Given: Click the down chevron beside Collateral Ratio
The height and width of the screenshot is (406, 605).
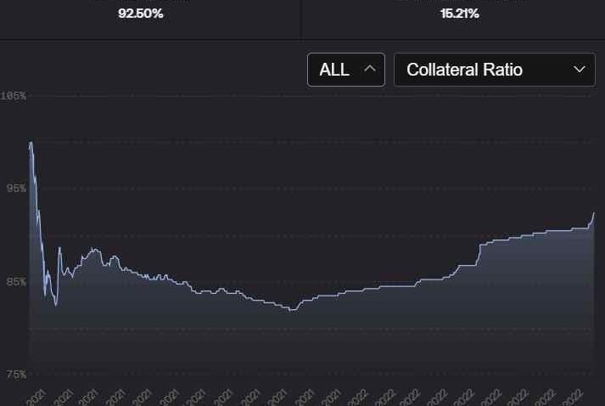Looking at the screenshot, I should [x=580, y=70].
